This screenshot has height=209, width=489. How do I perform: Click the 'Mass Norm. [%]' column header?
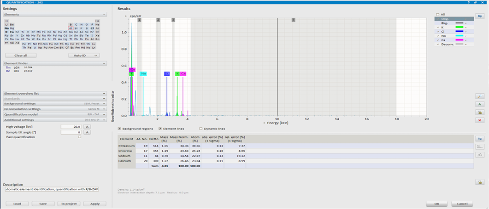[x=178, y=139]
